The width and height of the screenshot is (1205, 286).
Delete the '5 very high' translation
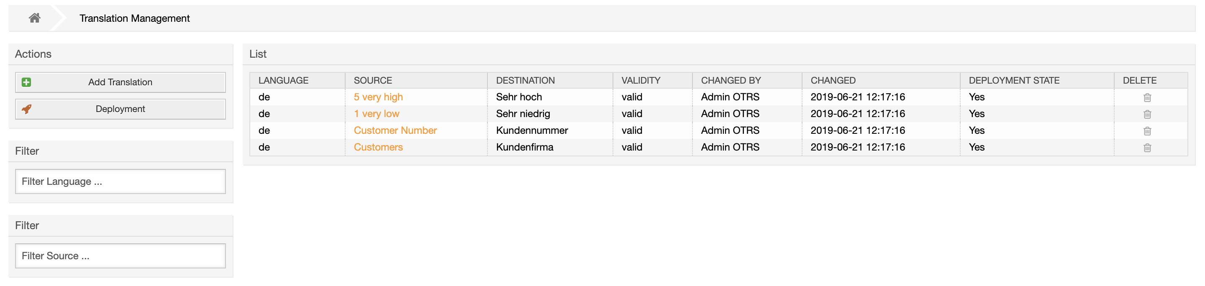tap(1147, 98)
